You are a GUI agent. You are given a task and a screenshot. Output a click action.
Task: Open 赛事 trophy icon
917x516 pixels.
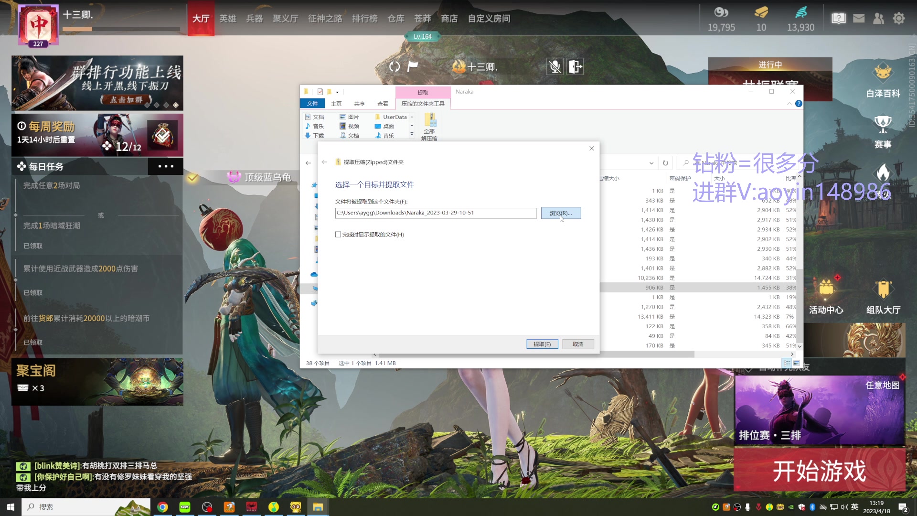tap(883, 132)
